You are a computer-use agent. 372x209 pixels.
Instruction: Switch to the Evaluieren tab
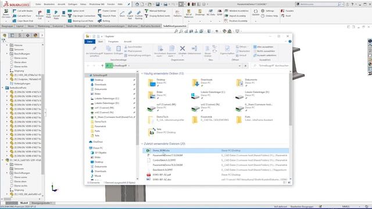point(58,26)
